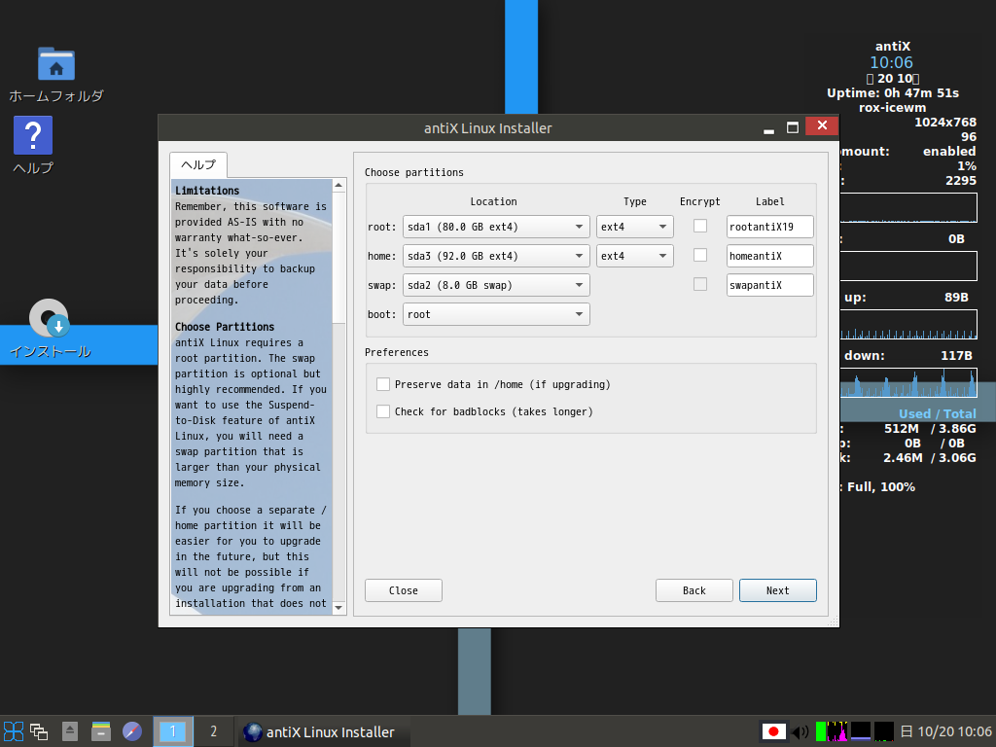
Task: Click the Next button
Action: (777, 590)
